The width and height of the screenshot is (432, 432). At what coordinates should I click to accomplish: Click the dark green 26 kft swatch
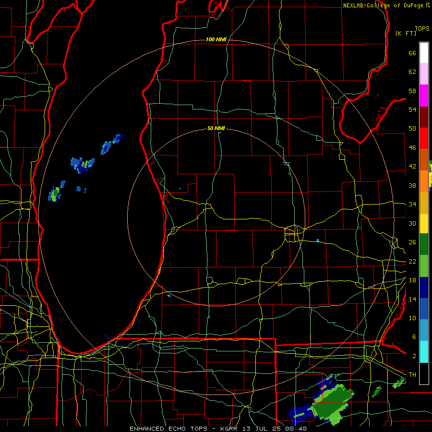pyautogui.click(x=424, y=244)
